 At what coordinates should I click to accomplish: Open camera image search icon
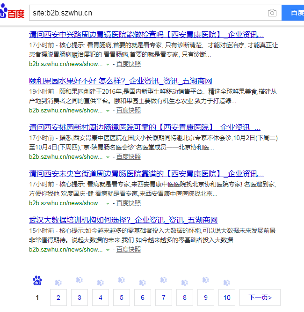coord(272,13)
